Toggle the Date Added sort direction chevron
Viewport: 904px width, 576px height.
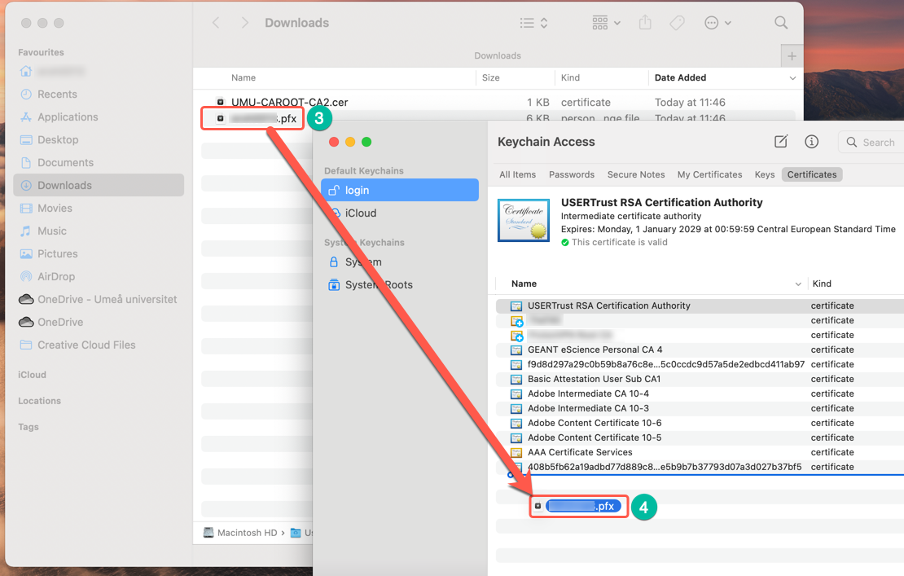(792, 78)
